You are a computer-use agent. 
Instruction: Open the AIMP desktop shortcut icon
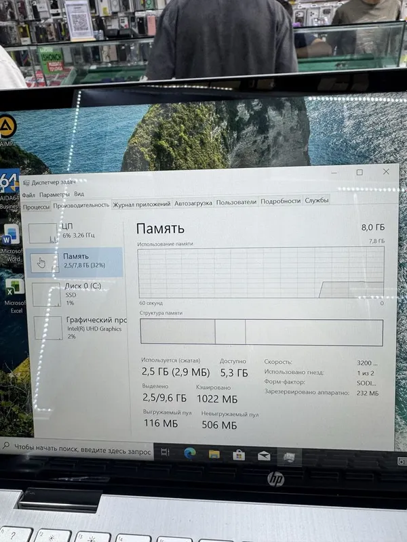[x=7, y=130]
